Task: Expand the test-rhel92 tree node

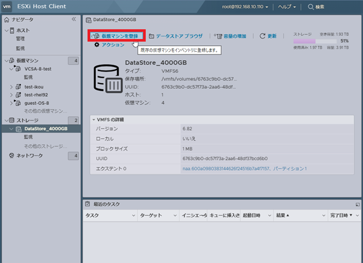Action: (x=11, y=95)
